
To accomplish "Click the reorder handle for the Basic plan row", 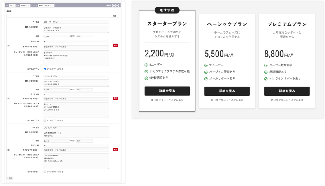I will coord(8,98).
